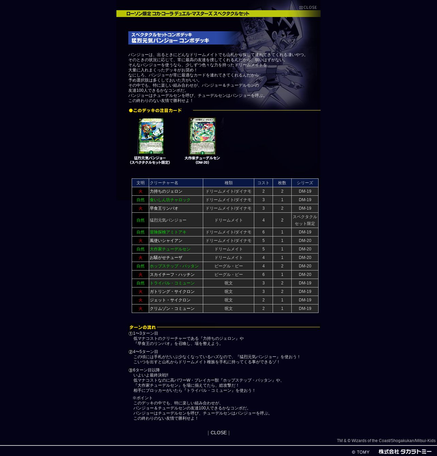
Task: Select the 風使いシャイアン table cell
Action: 176,241
